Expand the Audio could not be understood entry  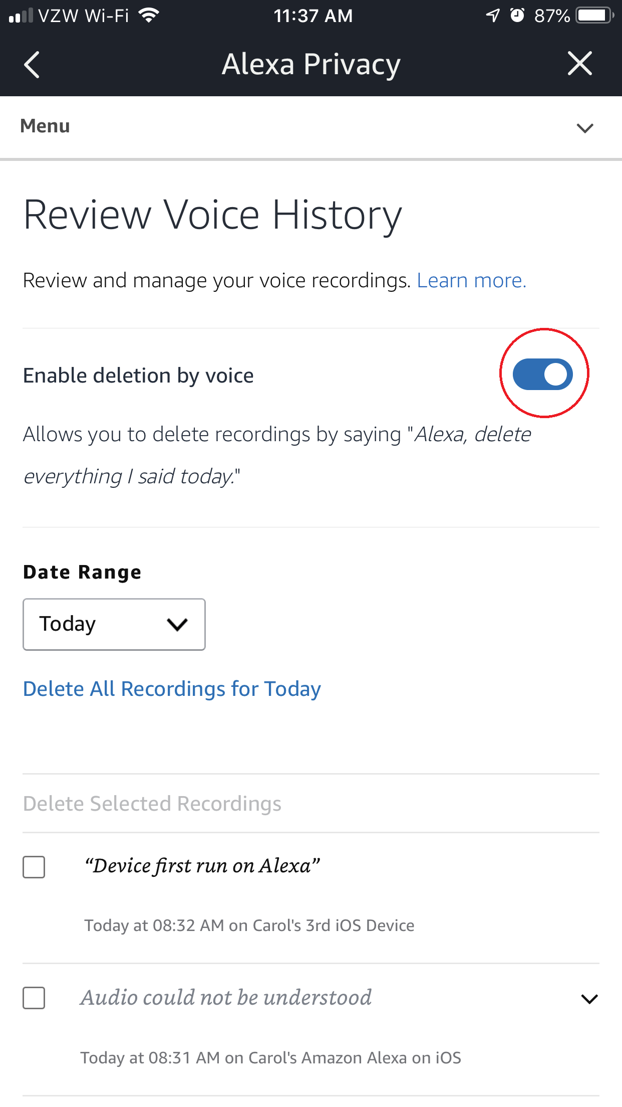pyautogui.click(x=589, y=999)
